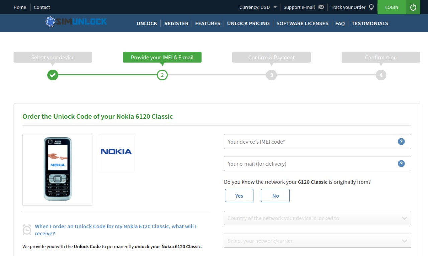Click the power icon beside LOGIN

pyautogui.click(x=413, y=7)
